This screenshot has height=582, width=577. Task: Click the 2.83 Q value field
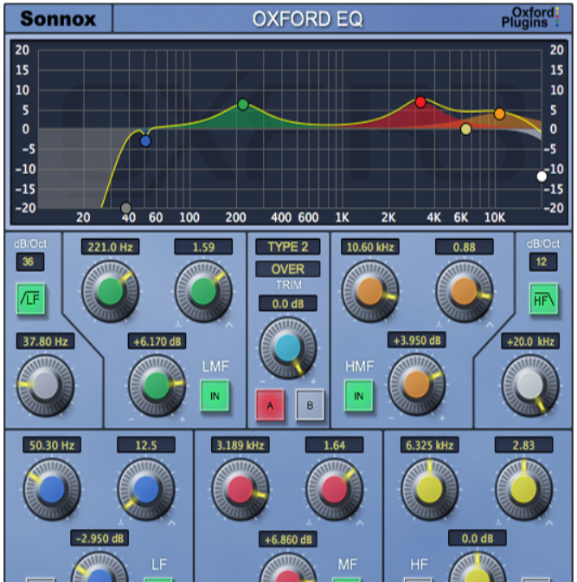[x=523, y=445]
